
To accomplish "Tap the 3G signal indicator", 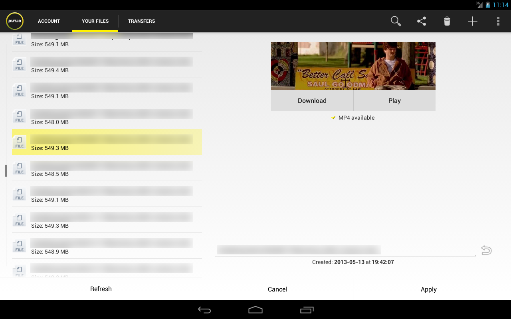I will pos(479,5).
